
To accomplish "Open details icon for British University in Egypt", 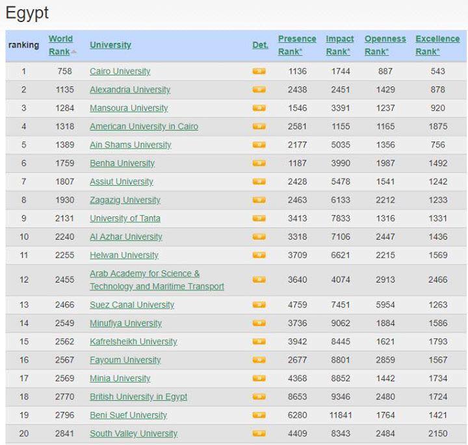I will tap(259, 397).
